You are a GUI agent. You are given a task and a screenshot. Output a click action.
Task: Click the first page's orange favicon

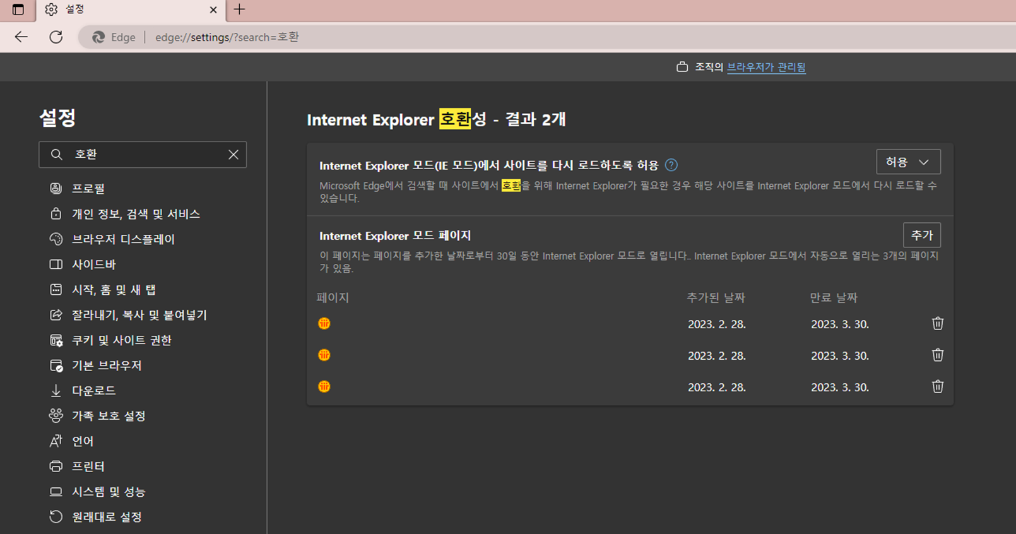[324, 323]
